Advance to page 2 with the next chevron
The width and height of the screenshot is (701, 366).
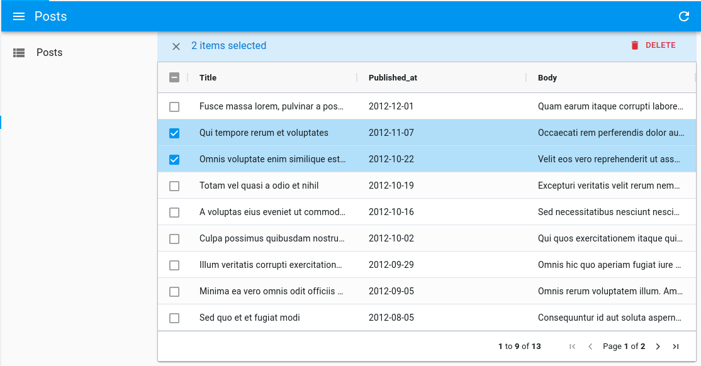tap(658, 347)
